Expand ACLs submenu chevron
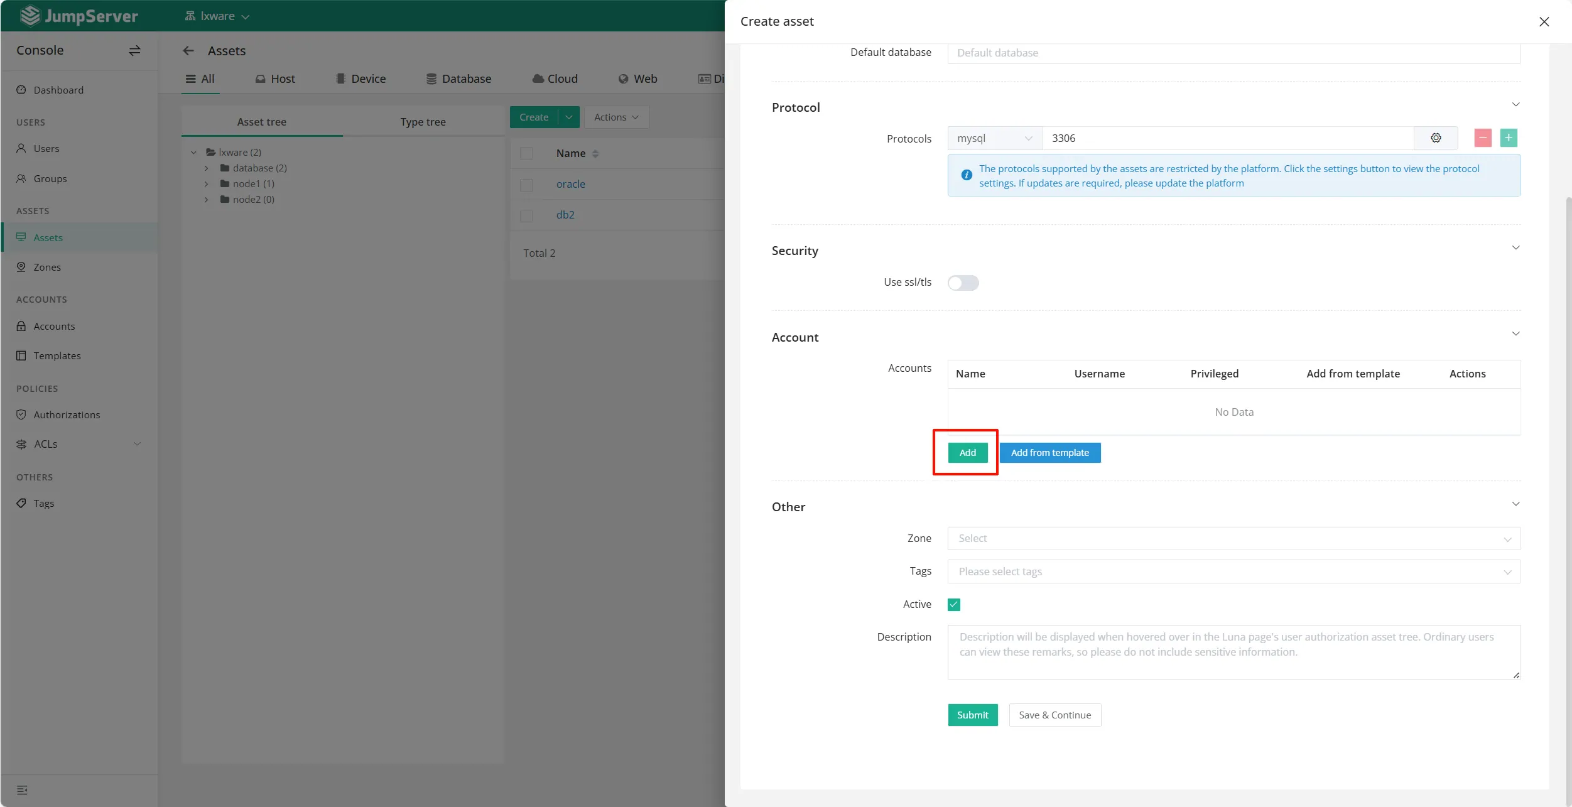1572x807 pixels. pos(137,444)
